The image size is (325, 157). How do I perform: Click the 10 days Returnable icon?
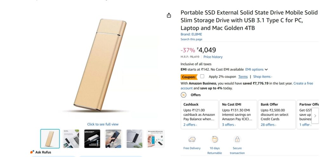tap(215, 139)
